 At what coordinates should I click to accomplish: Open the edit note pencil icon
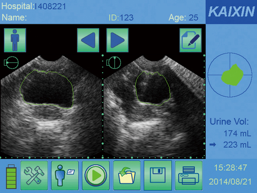(190, 40)
